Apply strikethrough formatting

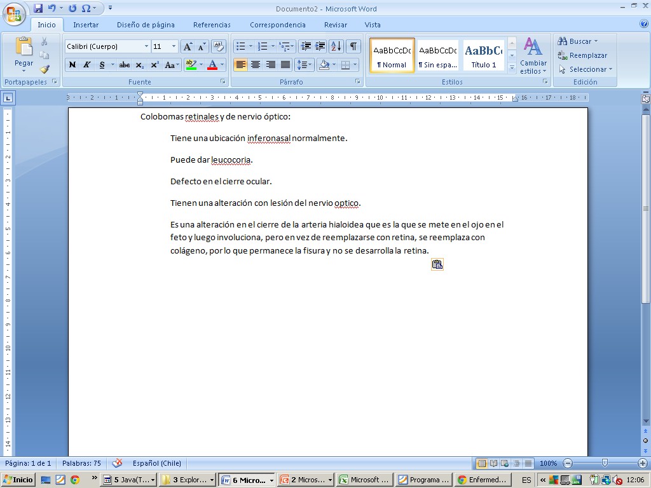[x=125, y=65]
